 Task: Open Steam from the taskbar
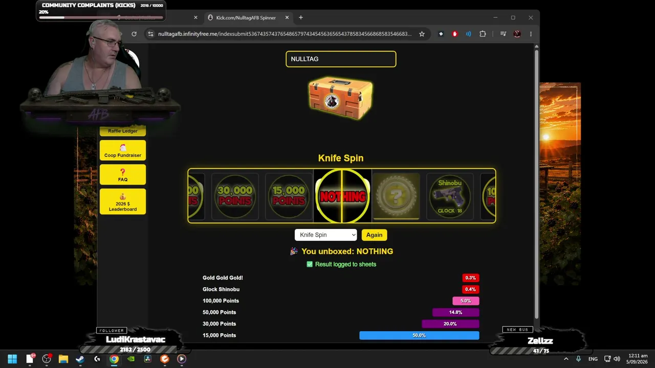(80, 359)
